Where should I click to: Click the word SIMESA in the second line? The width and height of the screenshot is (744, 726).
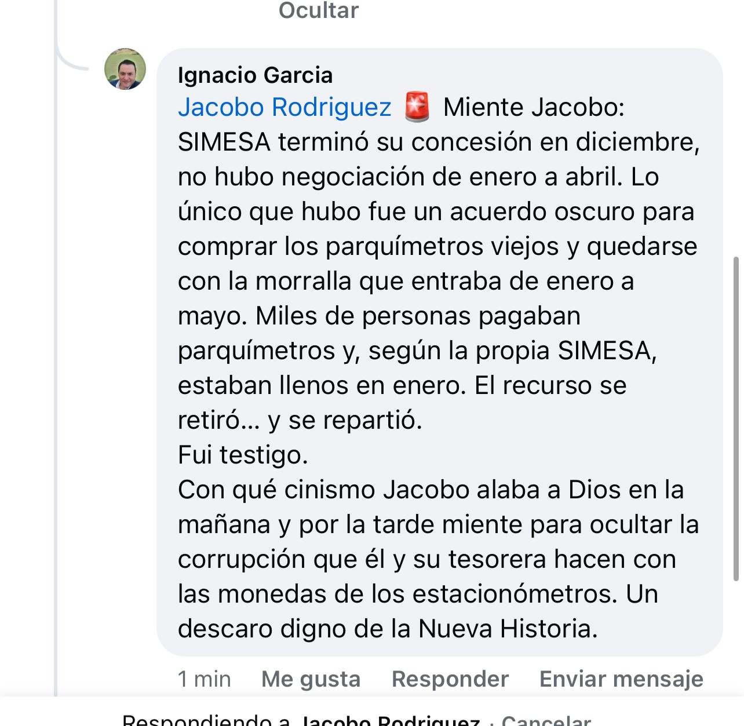tap(224, 142)
